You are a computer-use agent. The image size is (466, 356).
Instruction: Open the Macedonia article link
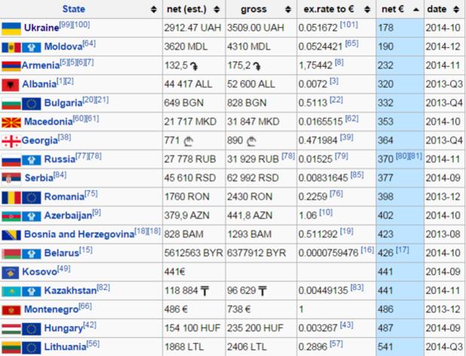pos(48,122)
